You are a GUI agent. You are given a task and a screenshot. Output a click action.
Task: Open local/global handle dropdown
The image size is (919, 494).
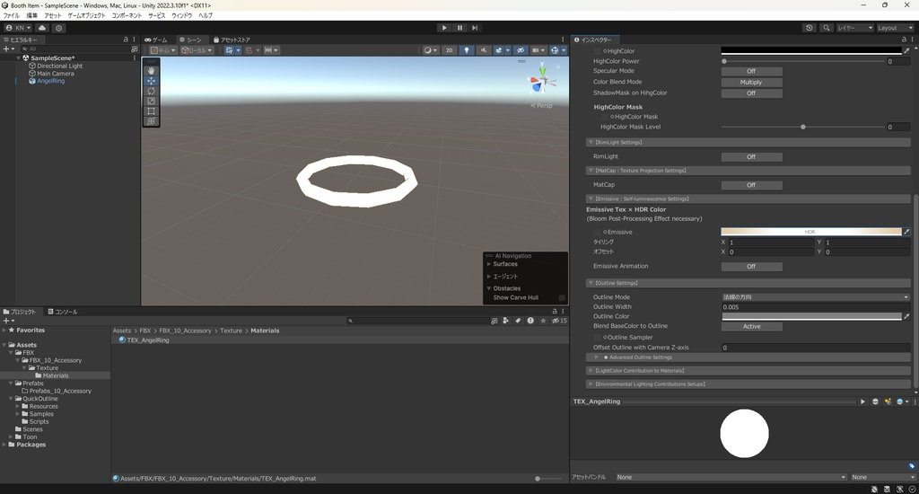click(197, 50)
